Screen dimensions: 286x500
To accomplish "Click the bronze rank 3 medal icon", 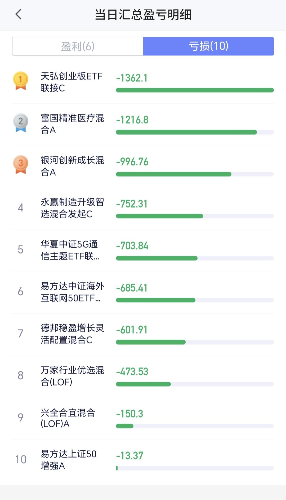I will (21, 165).
